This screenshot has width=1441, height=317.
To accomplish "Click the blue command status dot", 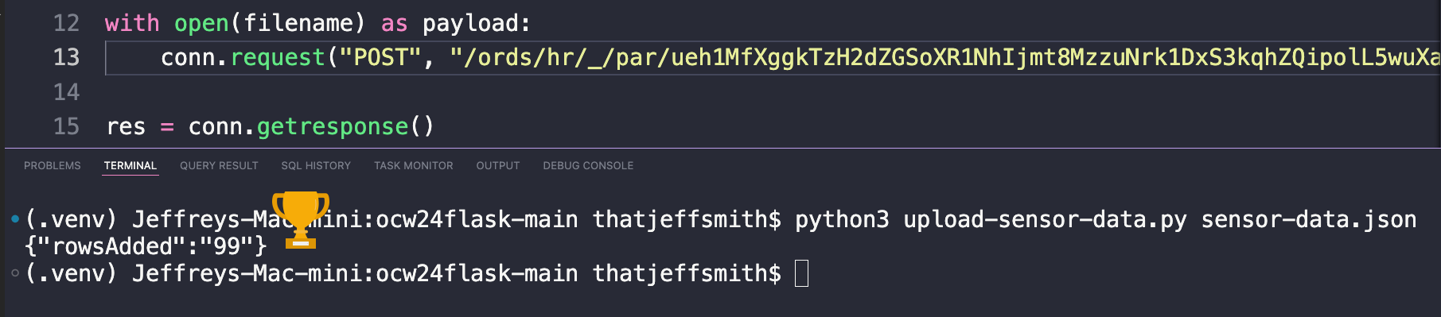I will pyautogui.click(x=15, y=218).
